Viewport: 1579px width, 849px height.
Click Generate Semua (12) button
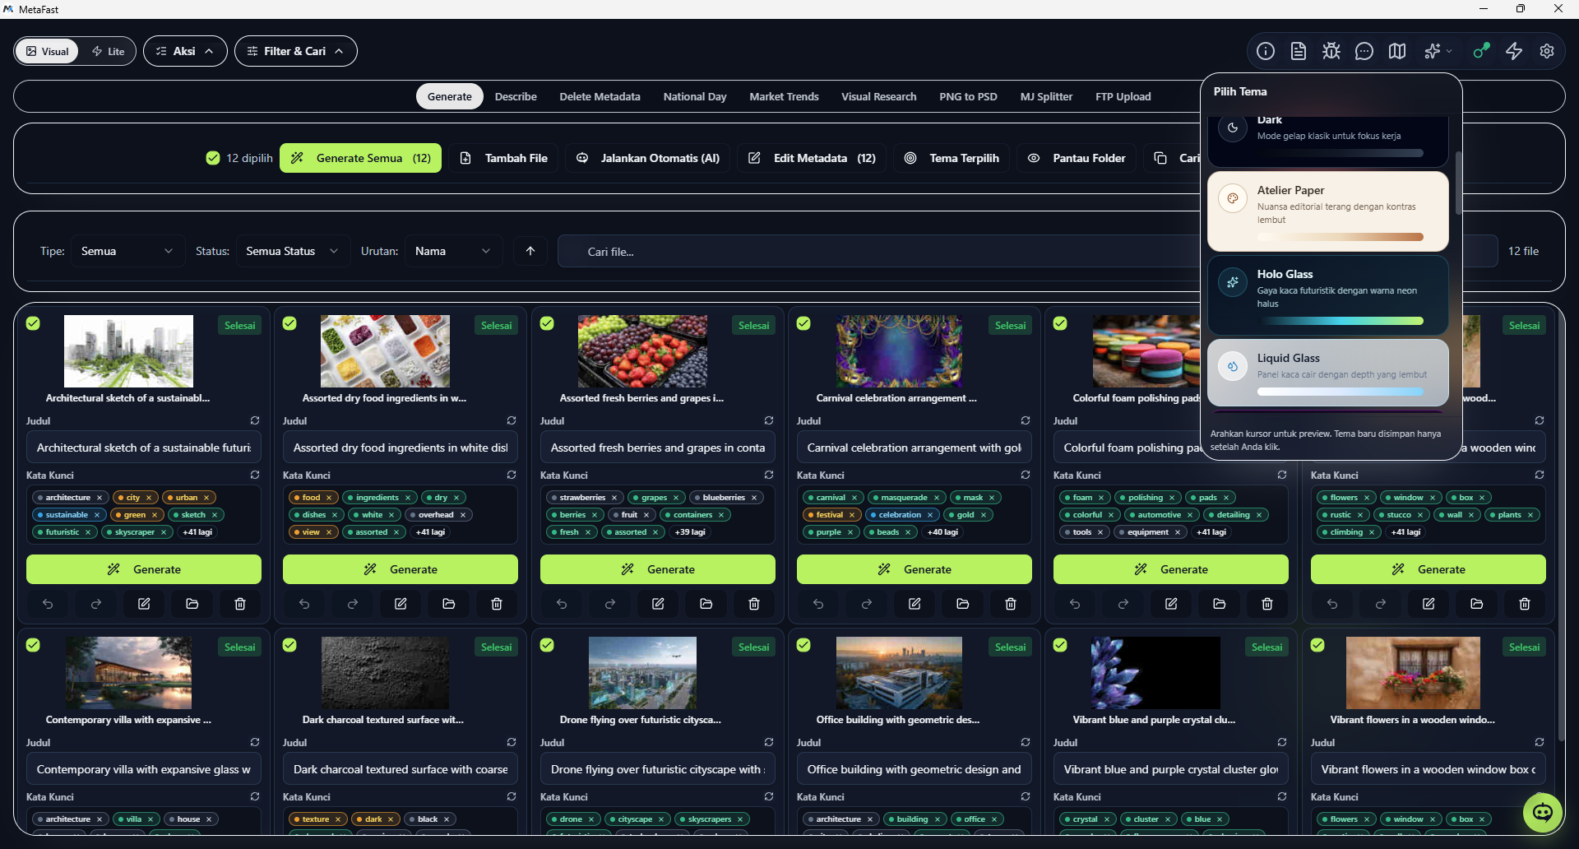click(360, 158)
